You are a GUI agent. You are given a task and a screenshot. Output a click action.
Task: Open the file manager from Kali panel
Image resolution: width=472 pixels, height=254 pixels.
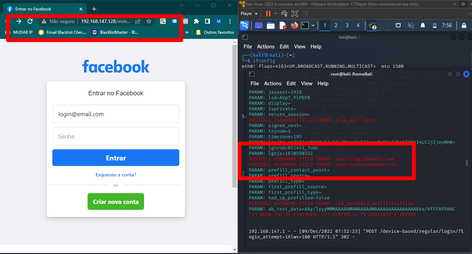pos(271,25)
